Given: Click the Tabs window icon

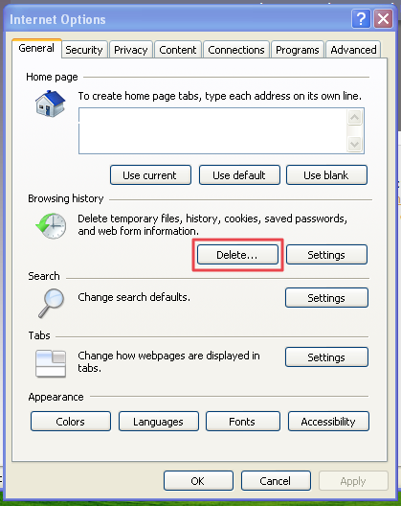Looking at the screenshot, I should tap(51, 364).
